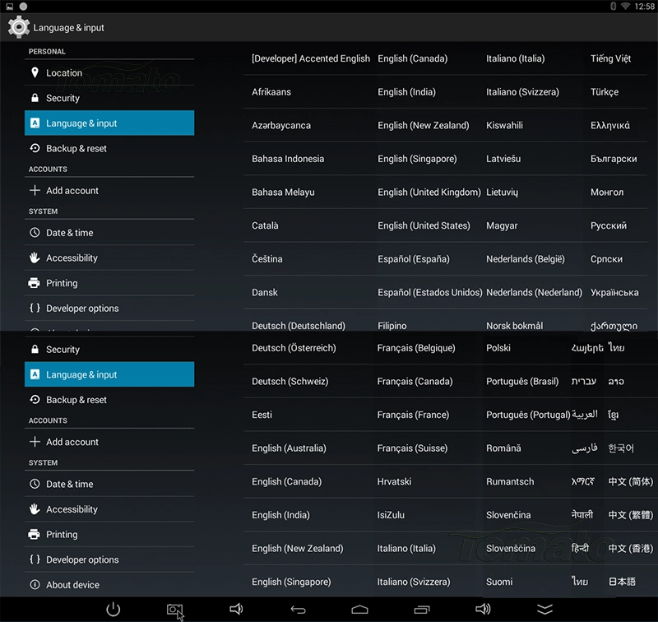The width and height of the screenshot is (658, 622).
Task: Choose Български
Action: click(614, 159)
